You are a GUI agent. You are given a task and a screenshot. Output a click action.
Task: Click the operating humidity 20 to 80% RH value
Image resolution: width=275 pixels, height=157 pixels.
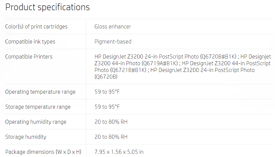pos(111,122)
